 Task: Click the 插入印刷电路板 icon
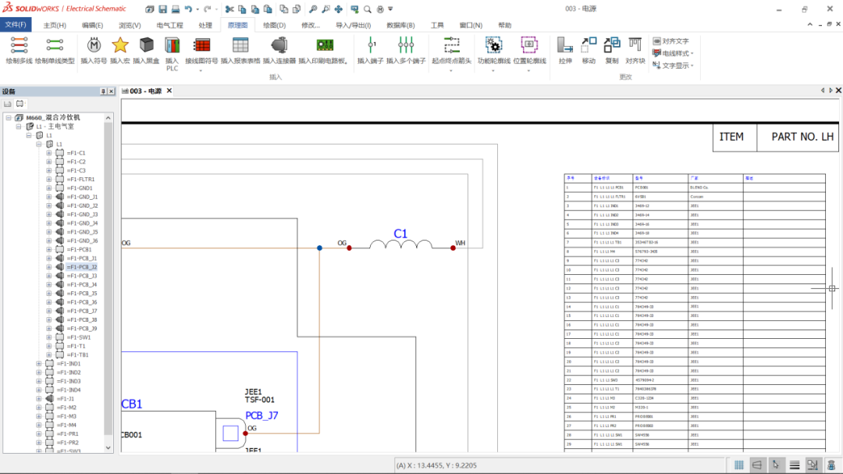[x=325, y=47]
